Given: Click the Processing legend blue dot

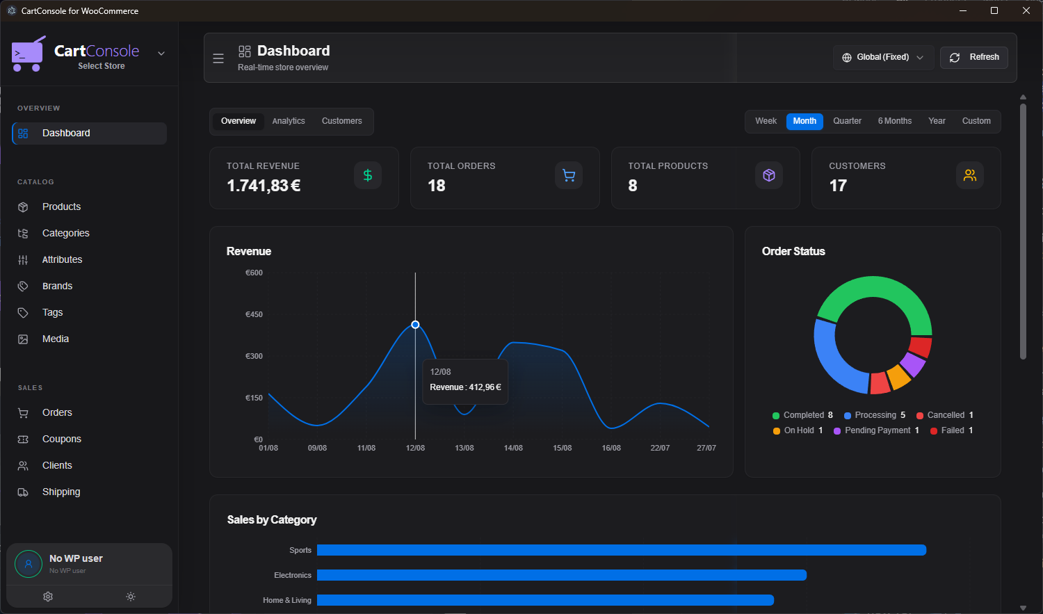Looking at the screenshot, I should 848,416.
